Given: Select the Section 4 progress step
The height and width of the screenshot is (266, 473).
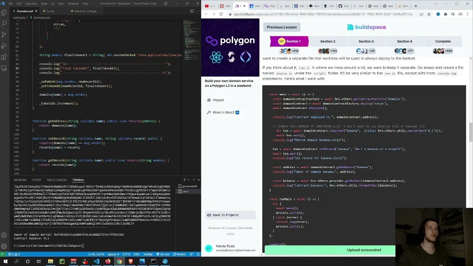Looking at the screenshot, I should pyautogui.click(x=405, y=41).
